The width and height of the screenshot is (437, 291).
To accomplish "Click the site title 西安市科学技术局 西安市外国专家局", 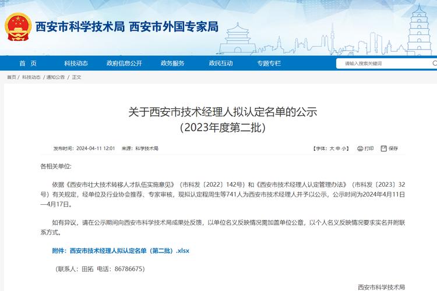I will click(127, 27).
